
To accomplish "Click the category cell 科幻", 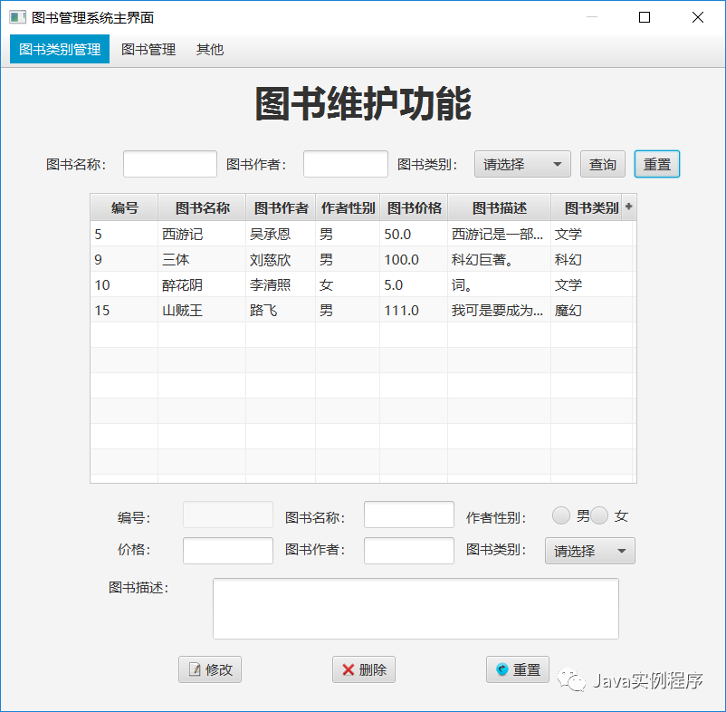I will click(x=592, y=259).
